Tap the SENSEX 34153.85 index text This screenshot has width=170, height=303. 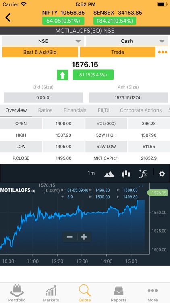118,13
